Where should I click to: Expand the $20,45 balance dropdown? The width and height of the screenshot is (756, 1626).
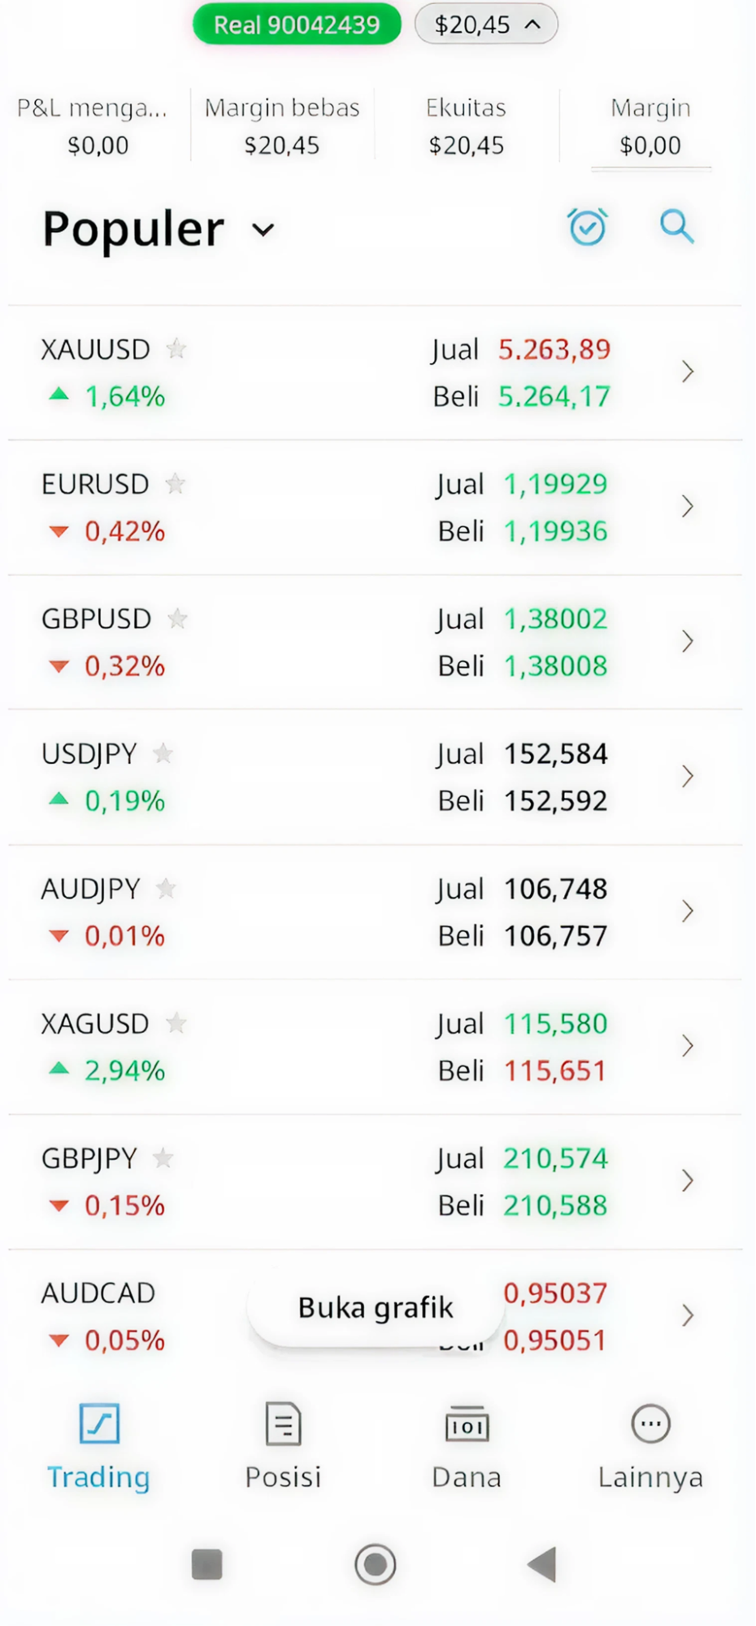(486, 24)
